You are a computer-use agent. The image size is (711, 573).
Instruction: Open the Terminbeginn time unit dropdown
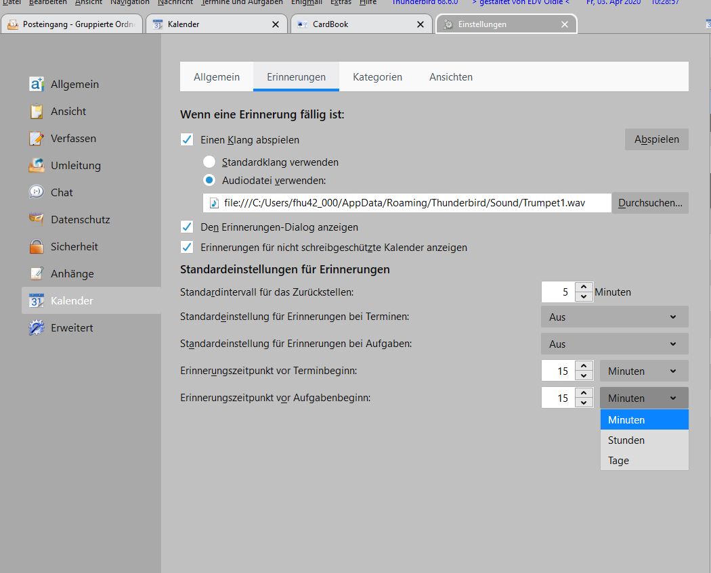click(643, 371)
